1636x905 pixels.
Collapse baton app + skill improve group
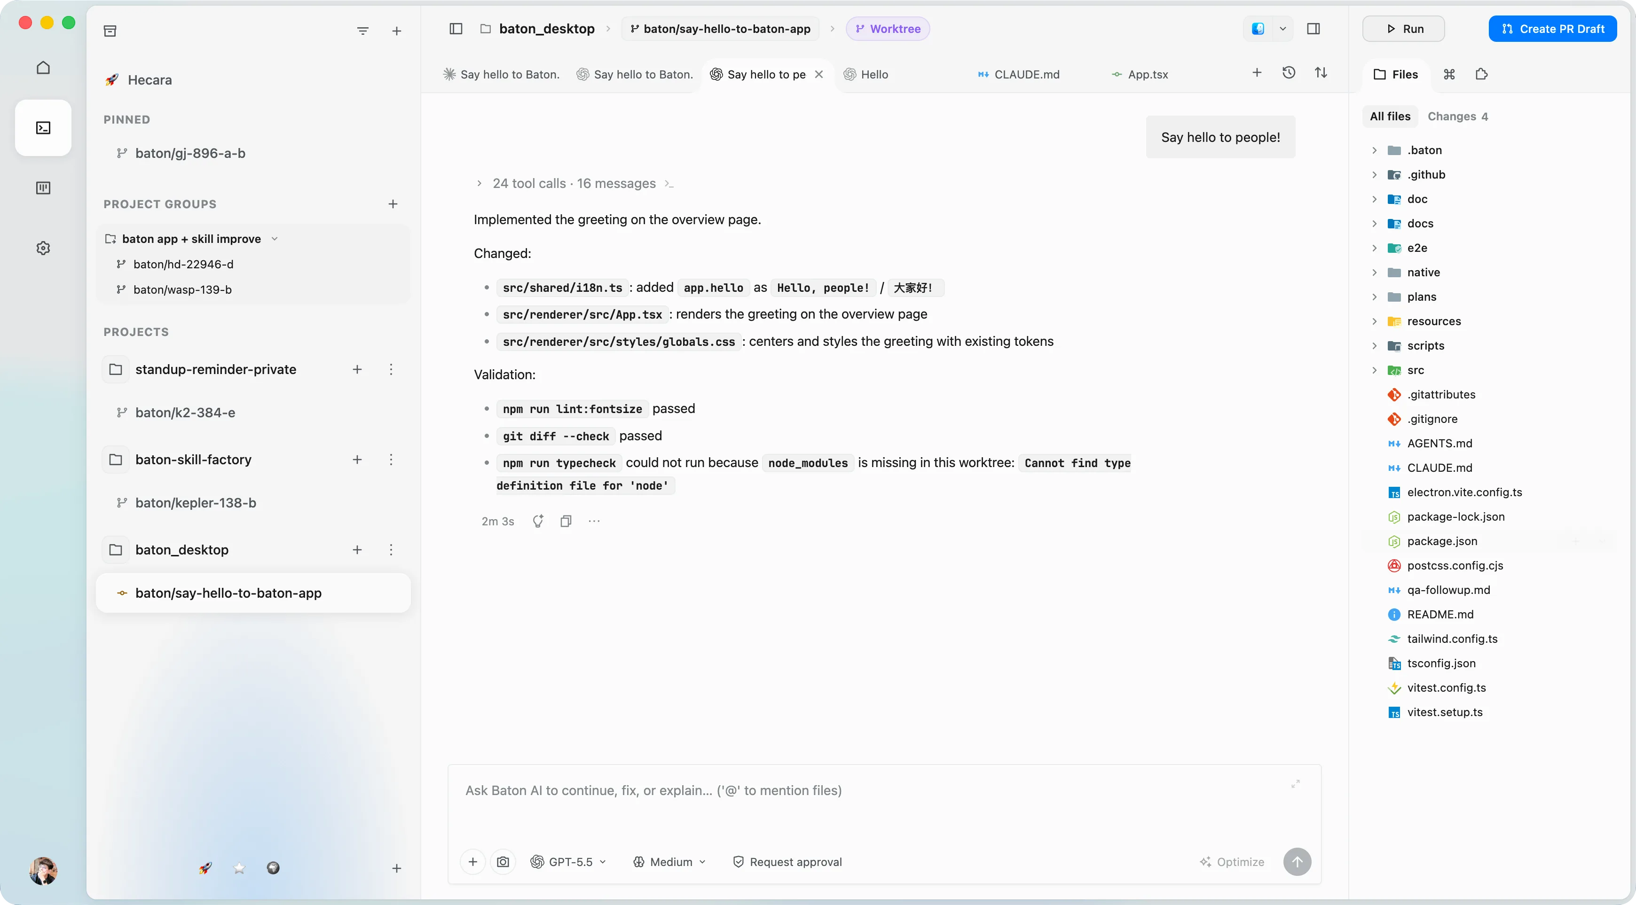pyautogui.click(x=275, y=239)
